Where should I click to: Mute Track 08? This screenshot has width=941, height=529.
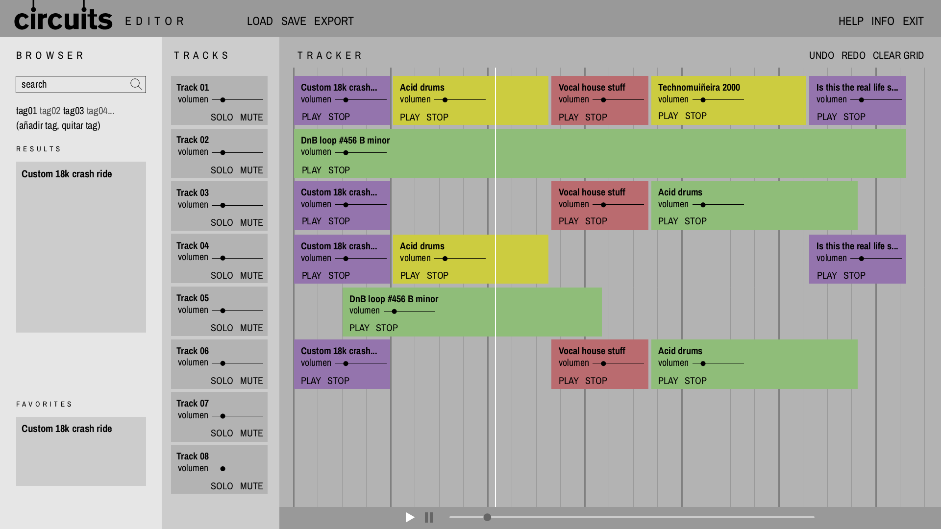pos(251,486)
